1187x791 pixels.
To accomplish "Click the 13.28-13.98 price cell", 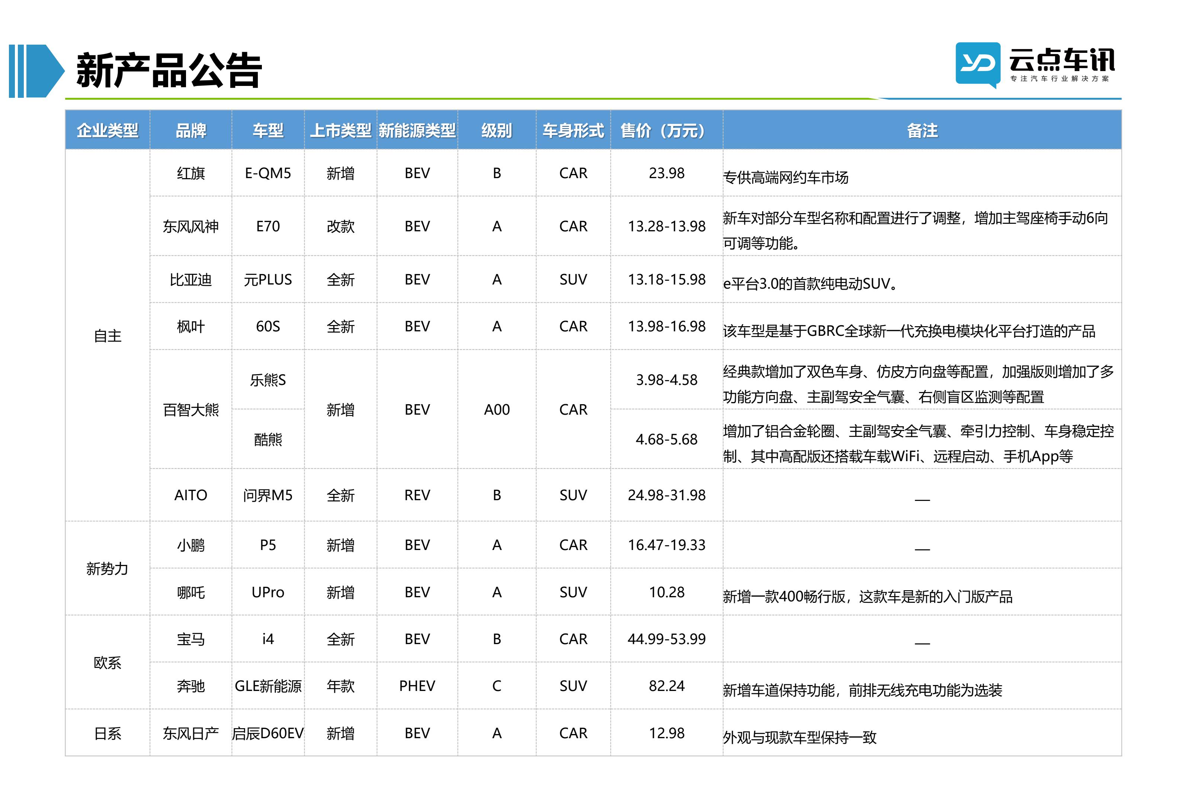I will click(x=666, y=226).
